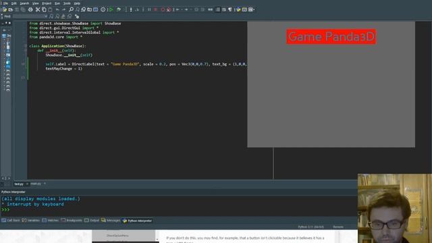Open the File menu
This screenshot has height=243, width=432.
click(5, 3)
